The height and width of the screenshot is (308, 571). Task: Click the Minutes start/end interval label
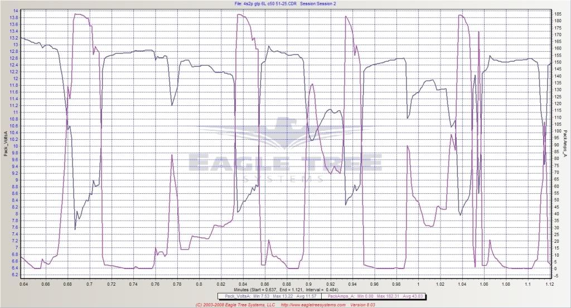point(285,290)
